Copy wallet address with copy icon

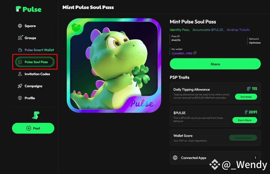coord(195,53)
